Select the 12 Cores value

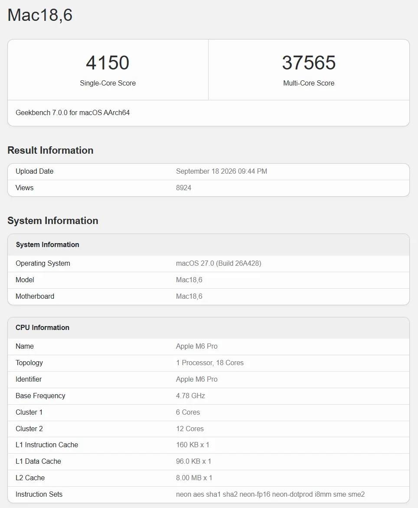coord(190,429)
